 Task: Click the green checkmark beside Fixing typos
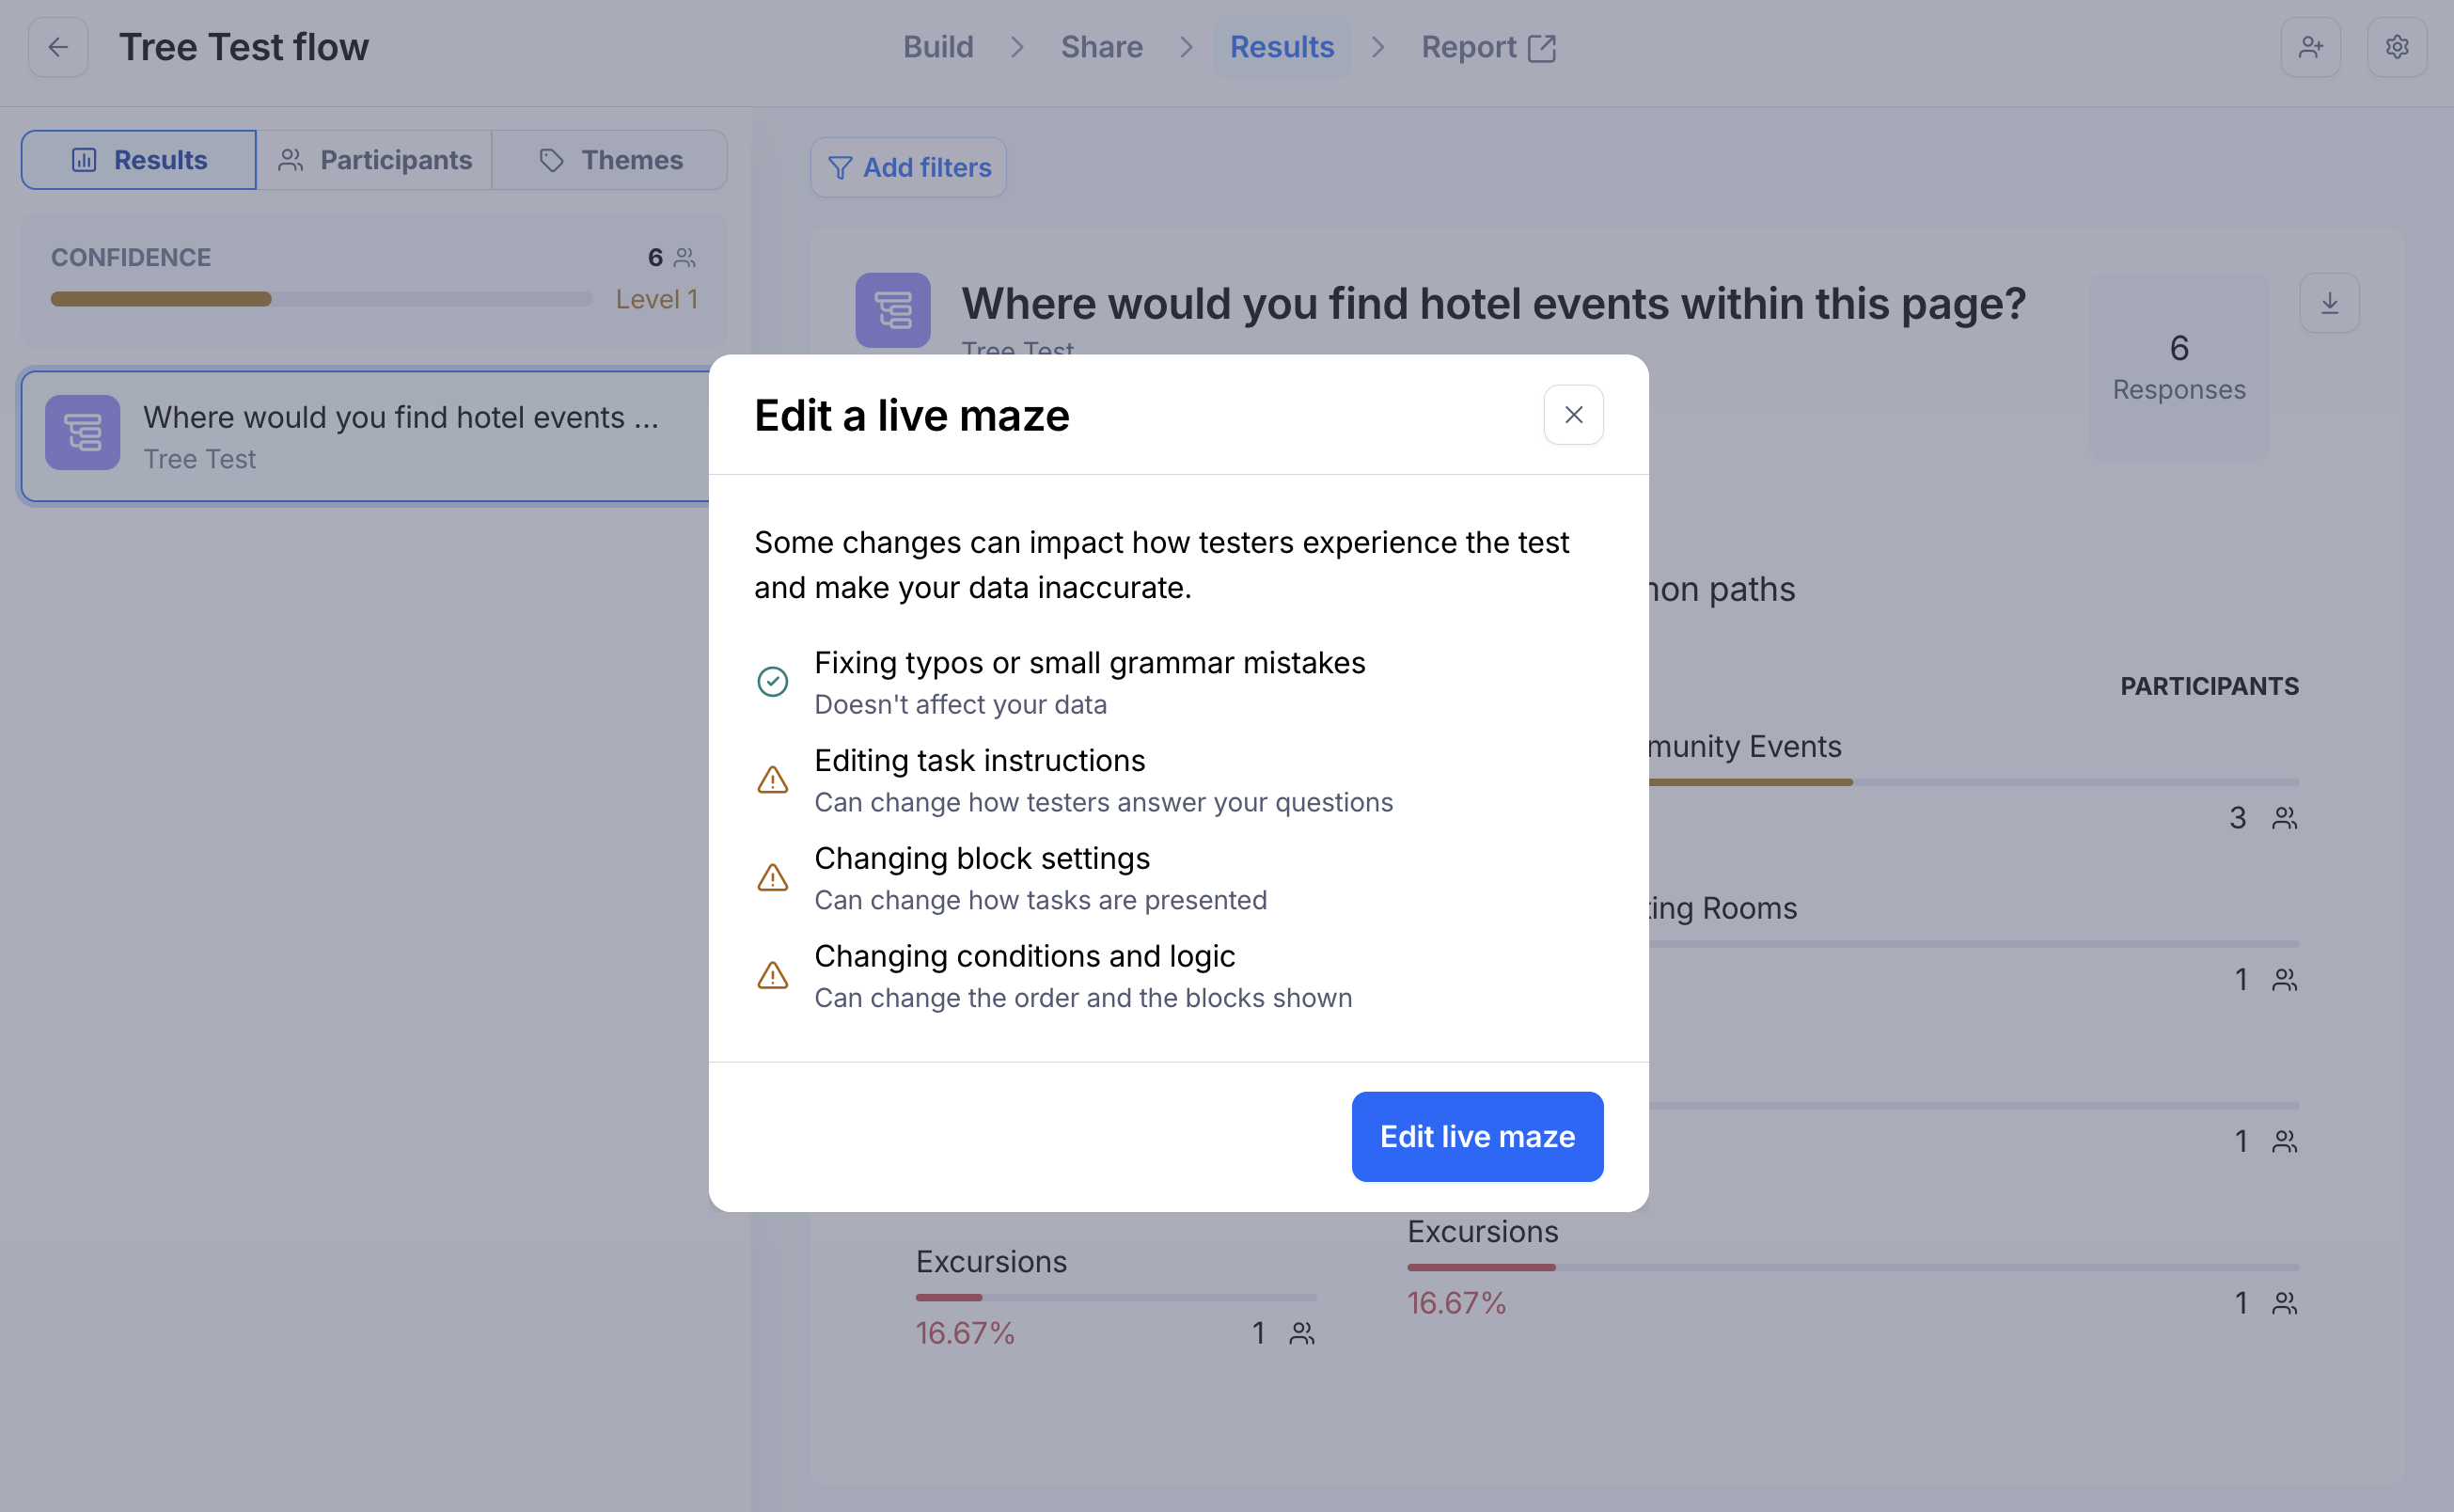772,682
